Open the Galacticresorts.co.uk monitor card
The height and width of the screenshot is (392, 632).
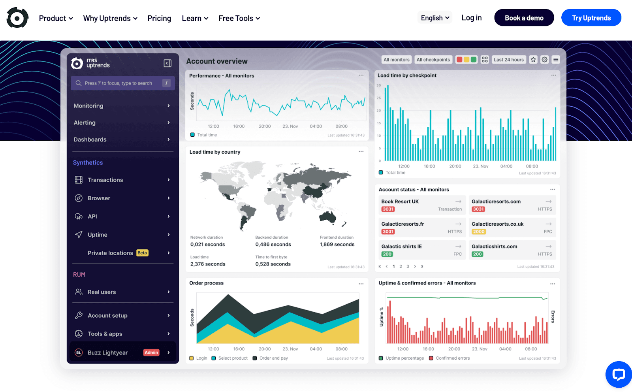(512, 228)
